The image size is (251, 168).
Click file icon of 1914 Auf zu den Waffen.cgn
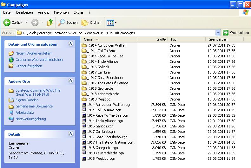pos(84,105)
